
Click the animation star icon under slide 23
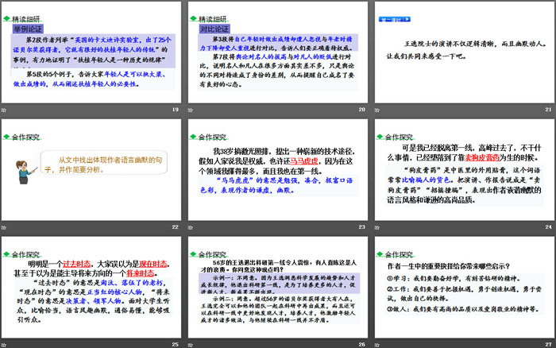coord(191,227)
